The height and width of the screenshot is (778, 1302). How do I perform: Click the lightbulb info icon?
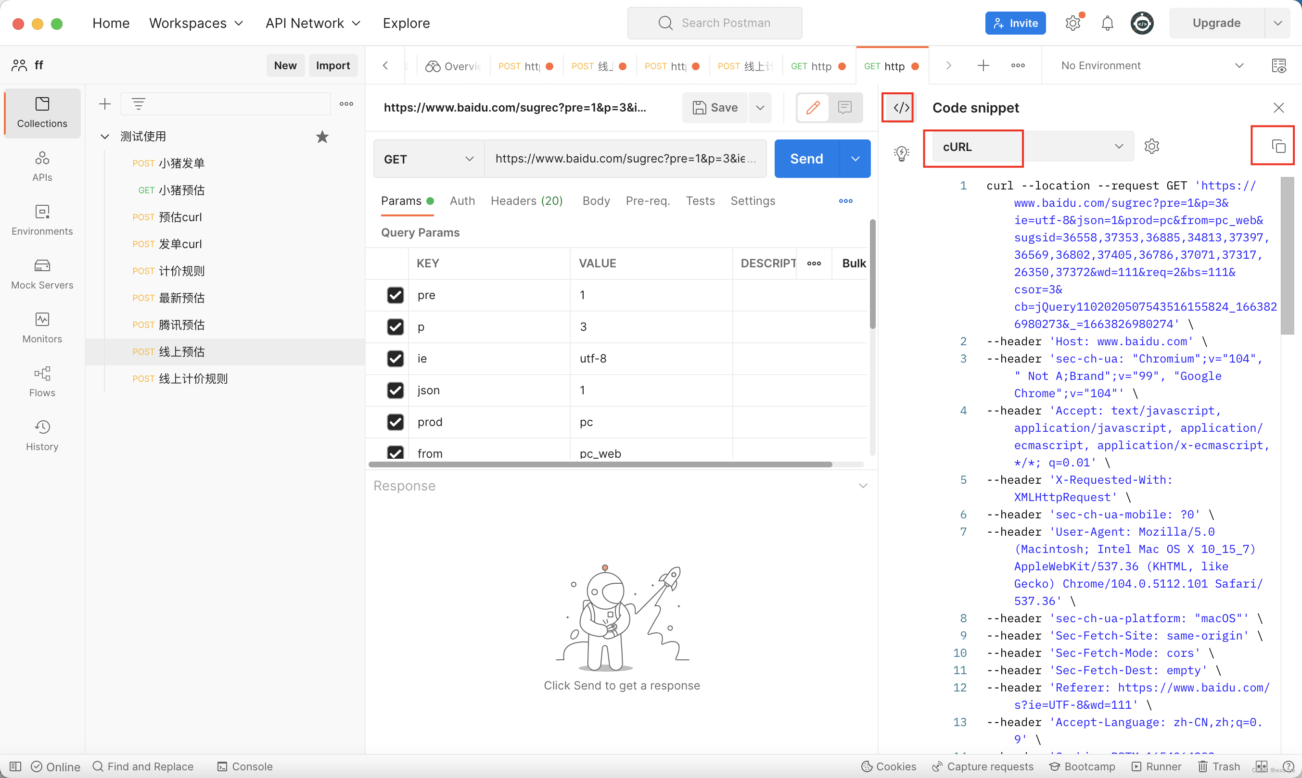click(x=901, y=153)
